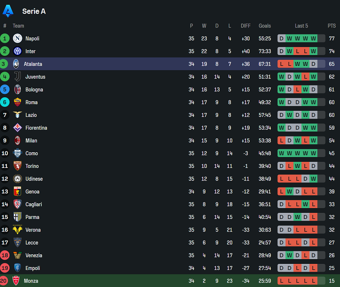Click the Last 5 column header
Image resolution: width=340 pixels, height=287 pixels.
[x=301, y=26]
